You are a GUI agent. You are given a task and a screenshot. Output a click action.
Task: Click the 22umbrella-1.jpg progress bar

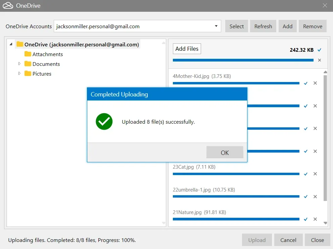pyautogui.click(x=236, y=197)
